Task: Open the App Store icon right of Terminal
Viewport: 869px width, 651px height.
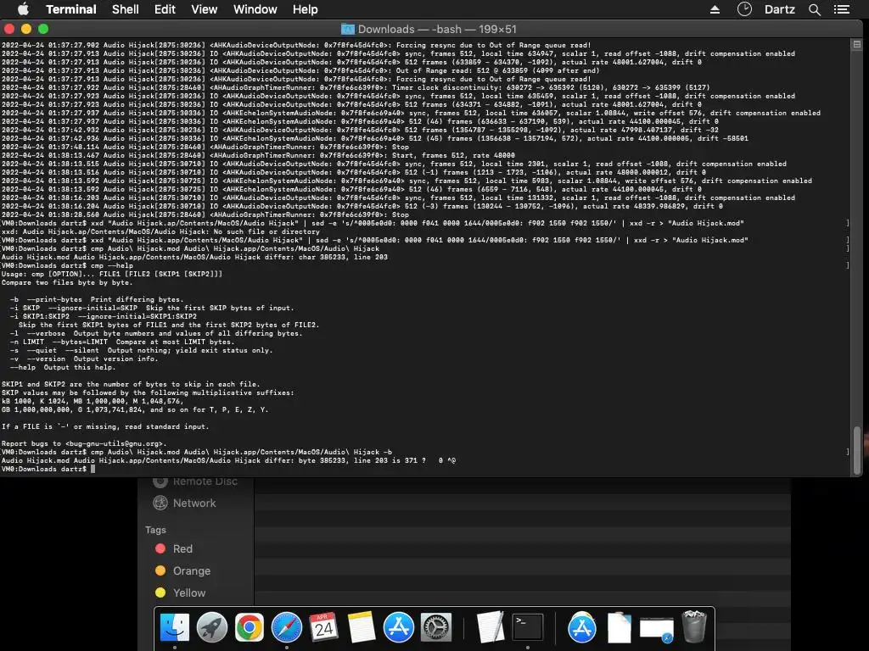Action: pos(582,627)
